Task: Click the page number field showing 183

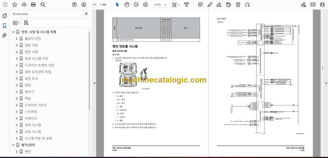Action: [94, 5]
